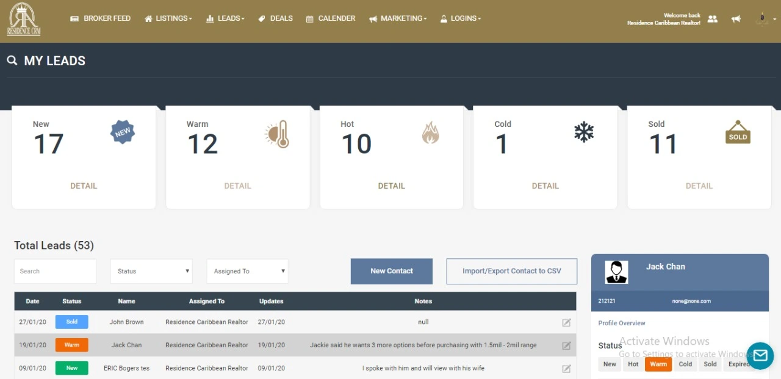Open the Status filter dropdown
The image size is (781, 379).
coord(151,272)
